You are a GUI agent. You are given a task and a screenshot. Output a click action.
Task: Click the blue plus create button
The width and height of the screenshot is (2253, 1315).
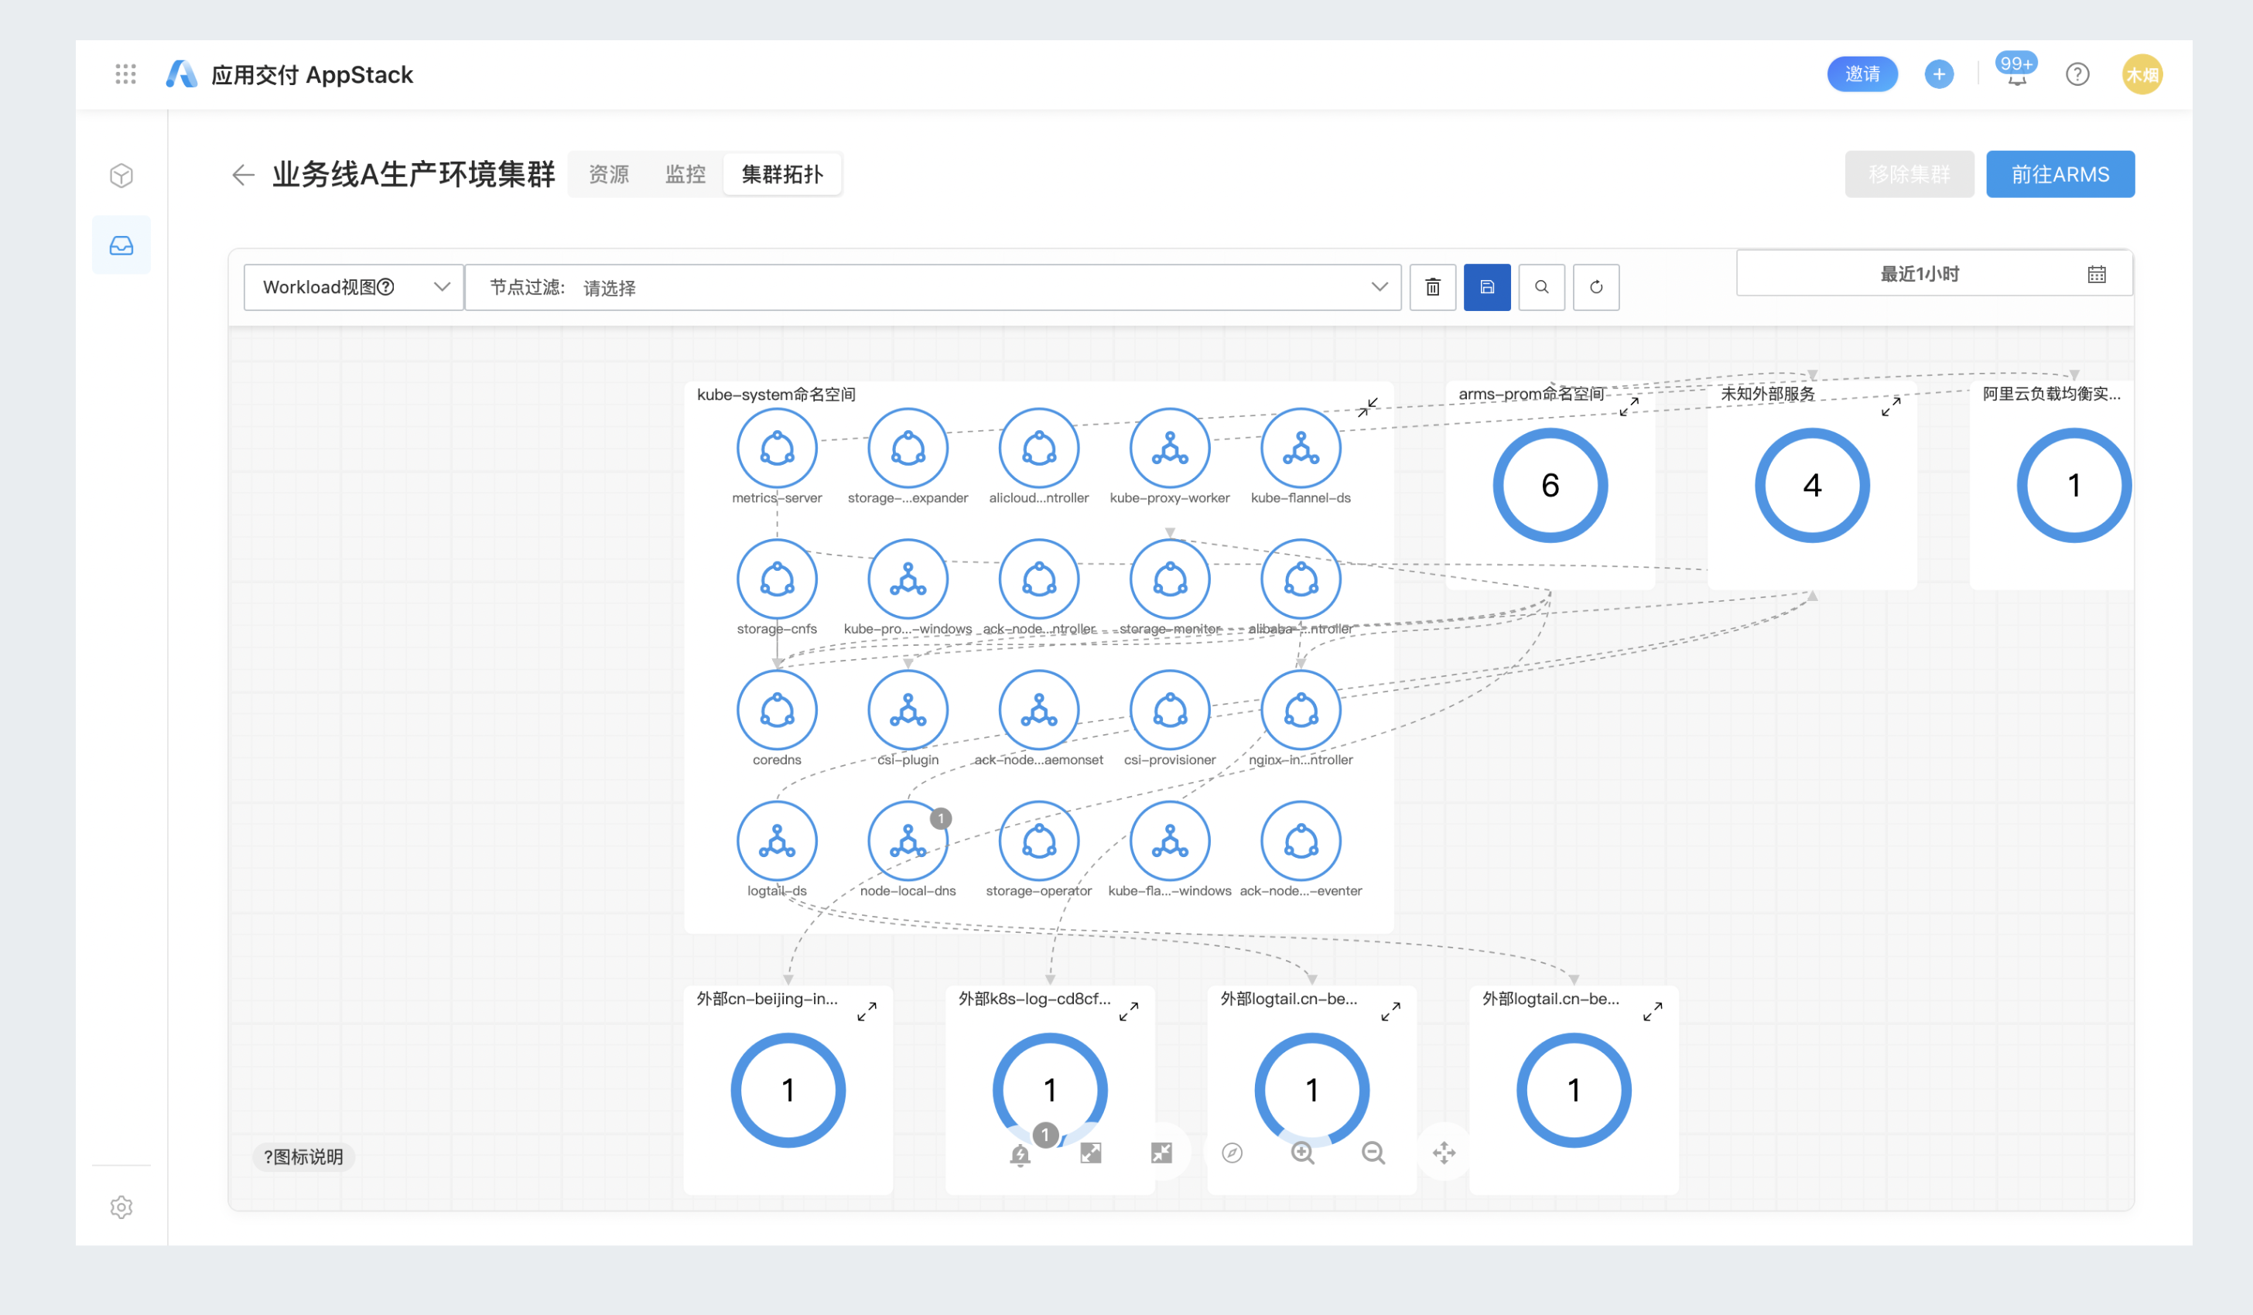pyautogui.click(x=1938, y=74)
